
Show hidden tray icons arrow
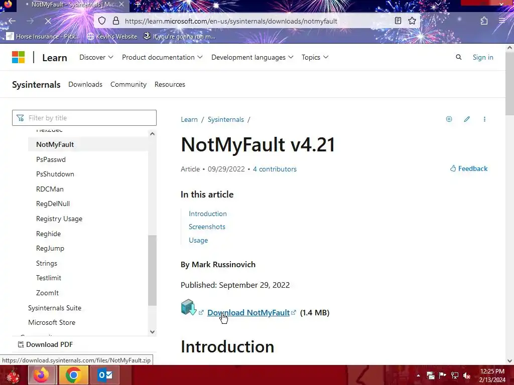coord(418,375)
